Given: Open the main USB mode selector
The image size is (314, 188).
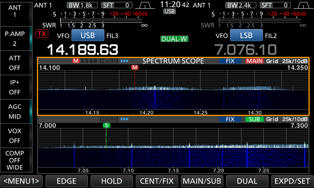Looking at the screenshot, I should [88, 36].
